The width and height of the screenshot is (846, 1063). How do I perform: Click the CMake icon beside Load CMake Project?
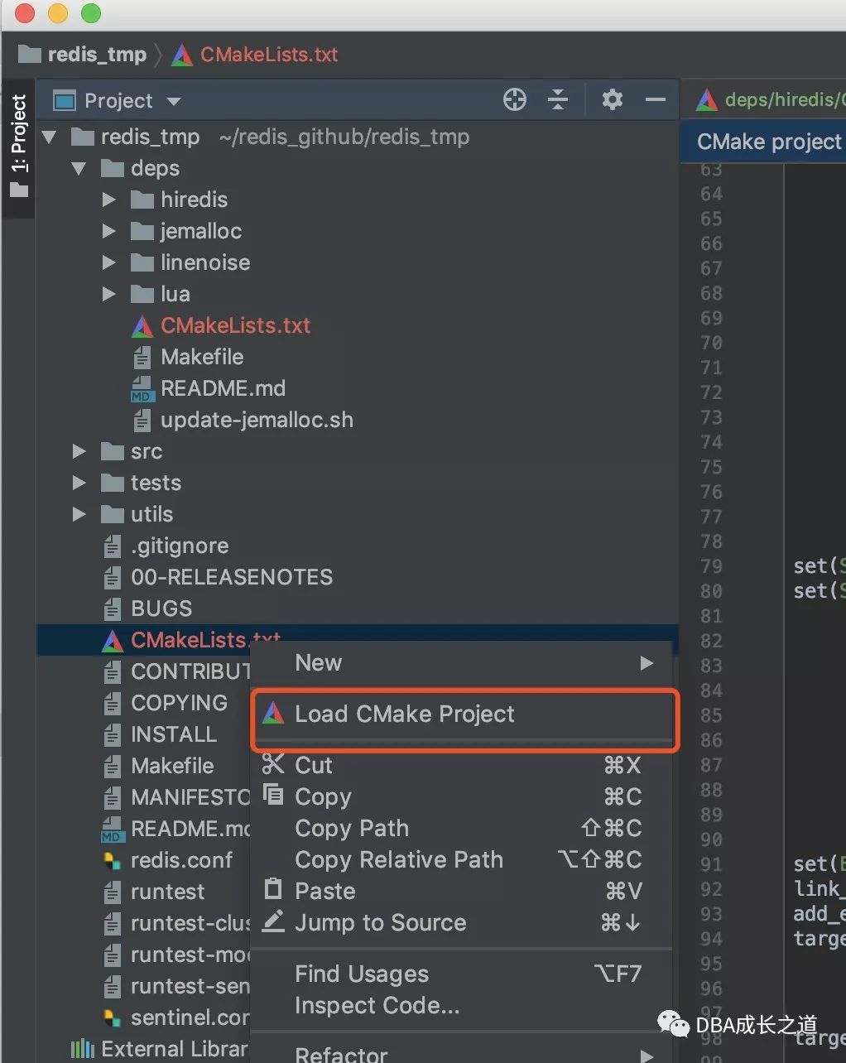coord(273,714)
